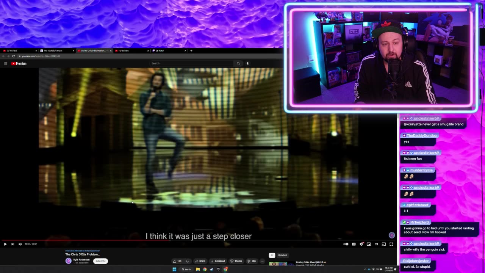
Task: Skip to the next video
Action: [x=13, y=244]
